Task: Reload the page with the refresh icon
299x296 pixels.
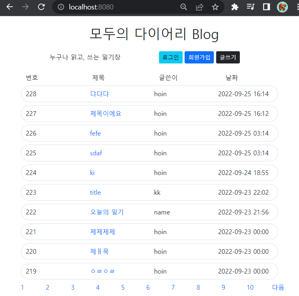Action: pos(41,7)
